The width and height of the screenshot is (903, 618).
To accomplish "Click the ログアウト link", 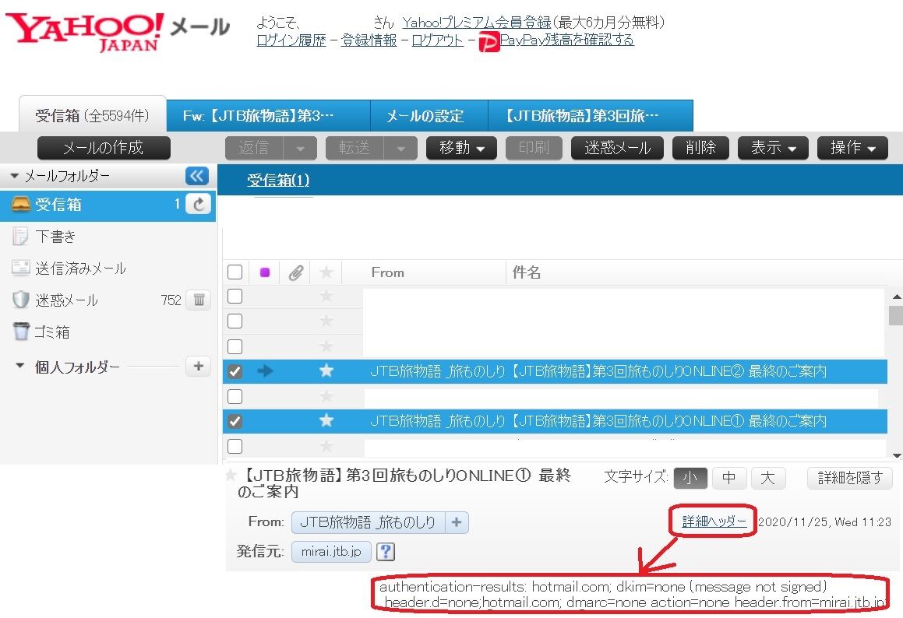I will 438,40.
